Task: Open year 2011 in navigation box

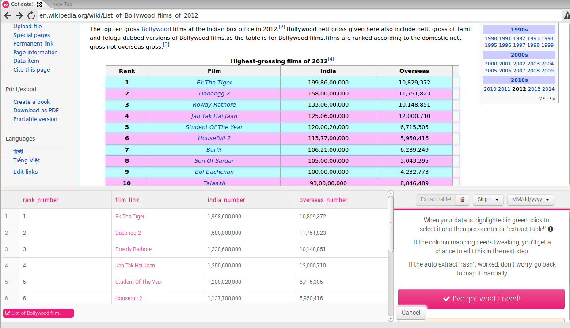Action: pos(504,89)
